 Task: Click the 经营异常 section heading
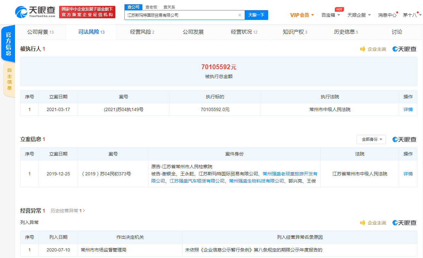coord(31,211)
